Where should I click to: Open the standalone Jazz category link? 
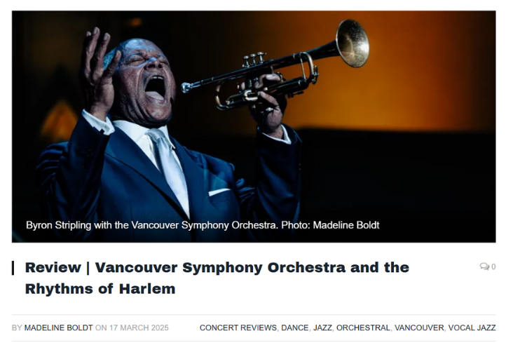tap(322, 328)
